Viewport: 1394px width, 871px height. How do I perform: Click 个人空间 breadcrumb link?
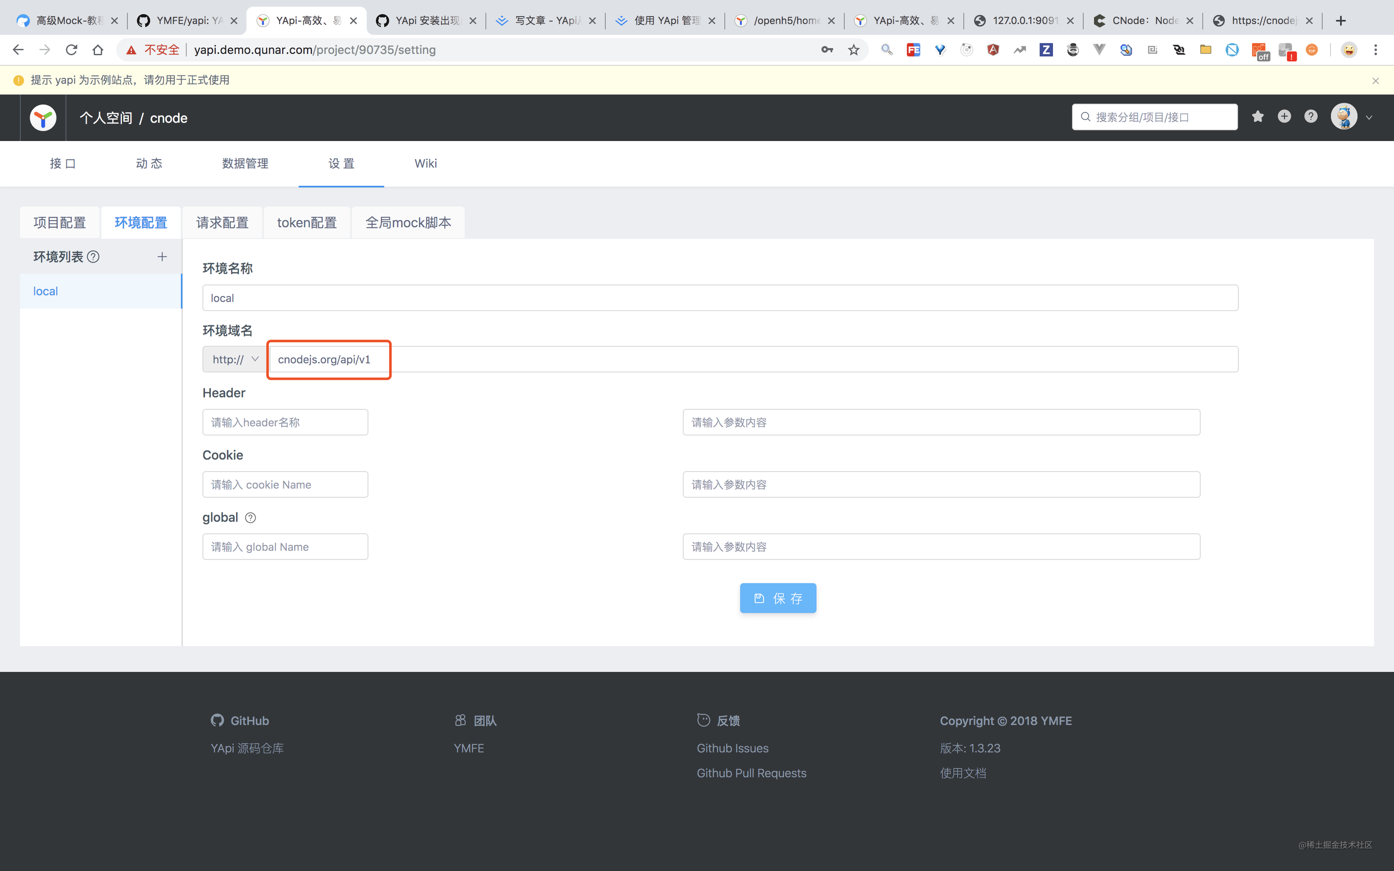pos(106,118)
